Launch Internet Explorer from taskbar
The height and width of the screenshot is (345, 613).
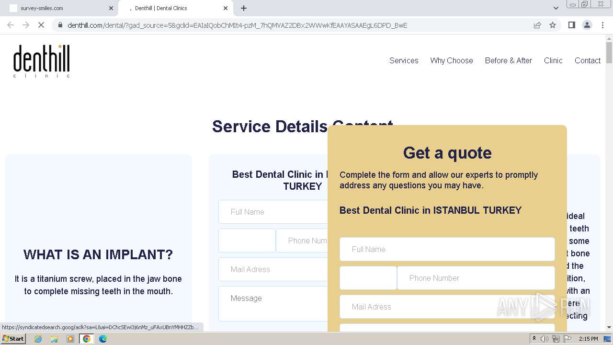(x=38, y=339)
